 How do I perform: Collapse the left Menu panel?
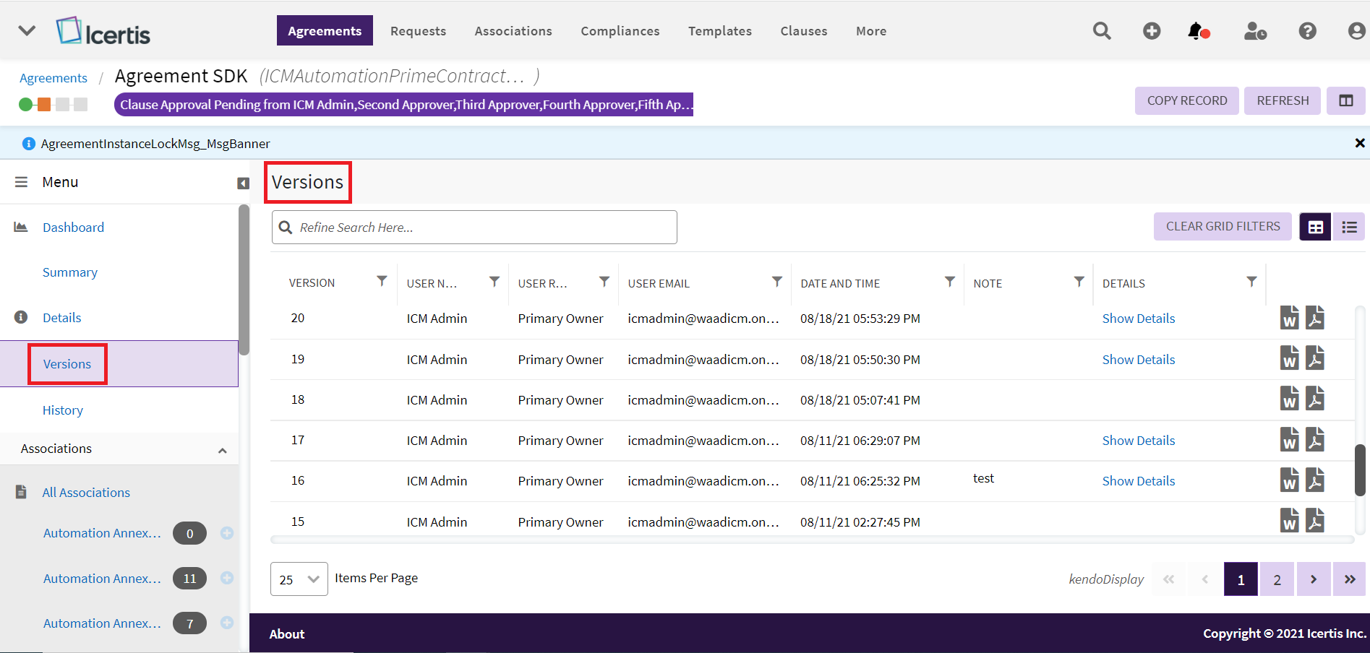tap(243, 183)
